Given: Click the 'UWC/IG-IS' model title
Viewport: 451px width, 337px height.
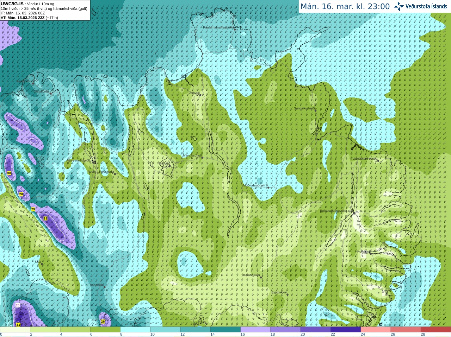Looking at the screenshot, I should [x=12, y=4].
